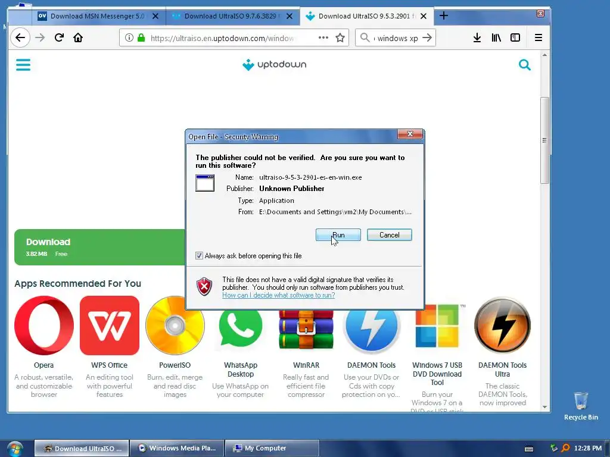Submit search with the arrow button
Image resolution: width=610 pixels, height=457 pixels.
pos(427,37)
